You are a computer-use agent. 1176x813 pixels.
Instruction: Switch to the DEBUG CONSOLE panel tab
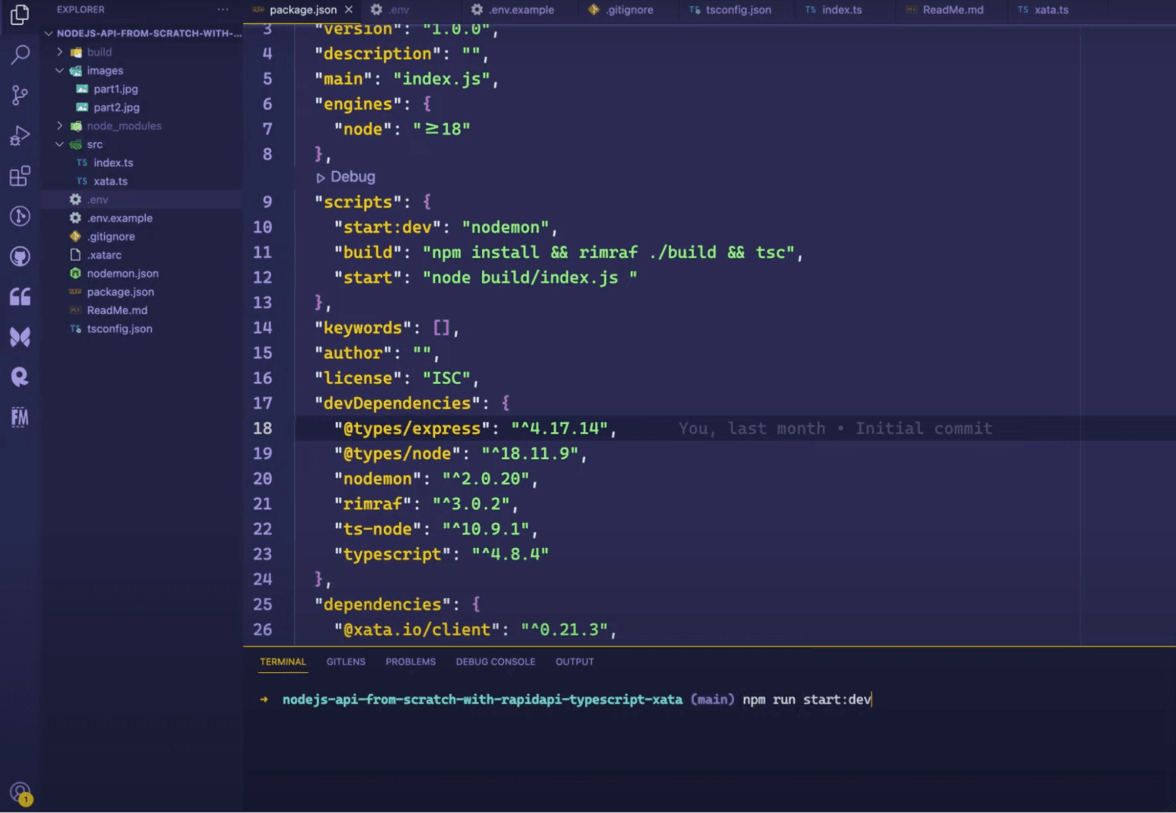coord(495,662)
